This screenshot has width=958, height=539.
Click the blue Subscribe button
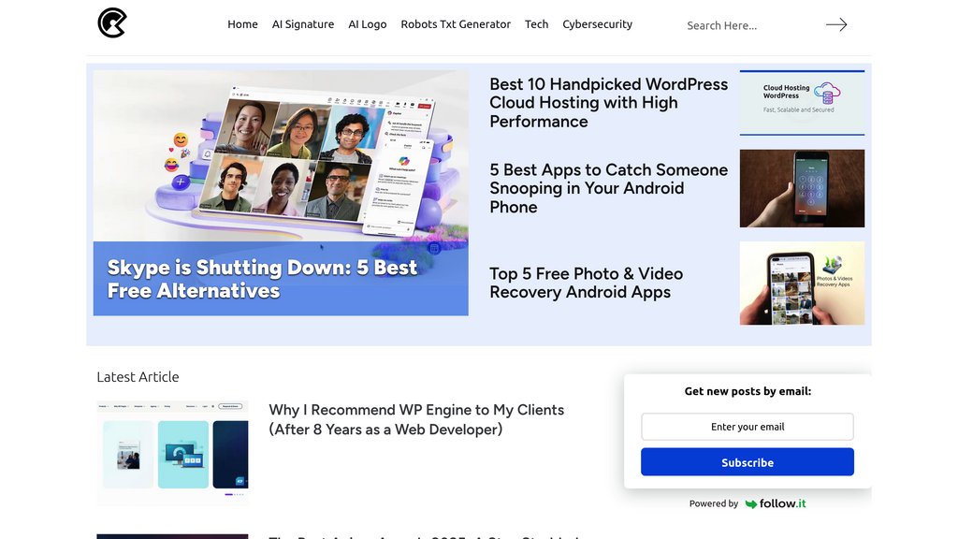(x=748, y=462)
